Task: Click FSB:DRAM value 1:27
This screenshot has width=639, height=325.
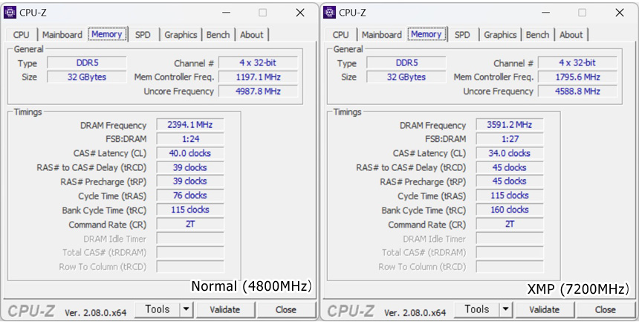Action: [510, 139]
